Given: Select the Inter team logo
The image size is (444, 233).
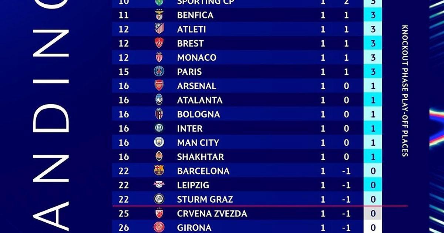Looking at the screenshot, I should (159, 128).
